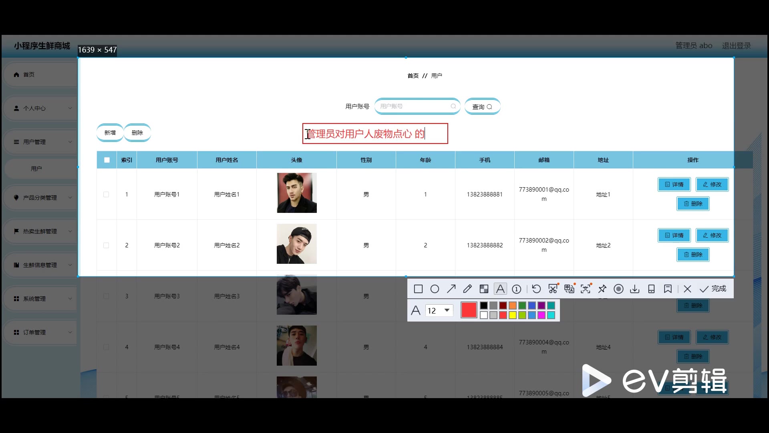Check the checkbox for 用户账号3 row
The width and height of the screenshot is (769, 433).
click(x=106, y=296)
